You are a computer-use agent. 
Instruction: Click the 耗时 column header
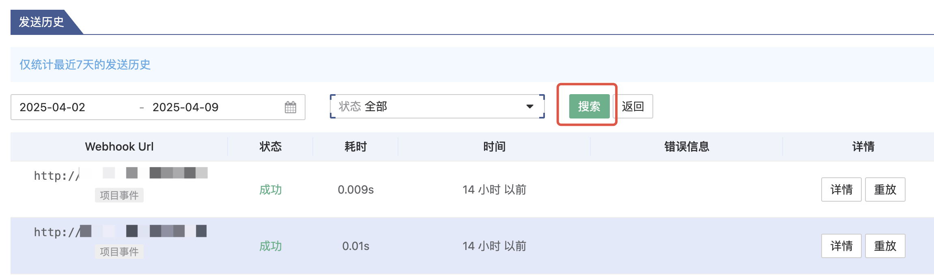click(355, 146)
